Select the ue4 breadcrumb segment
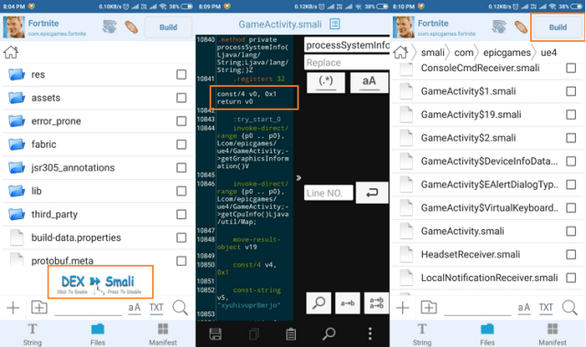Image resolution: width=586 pixels, height=347 pixels. point(548,53)
